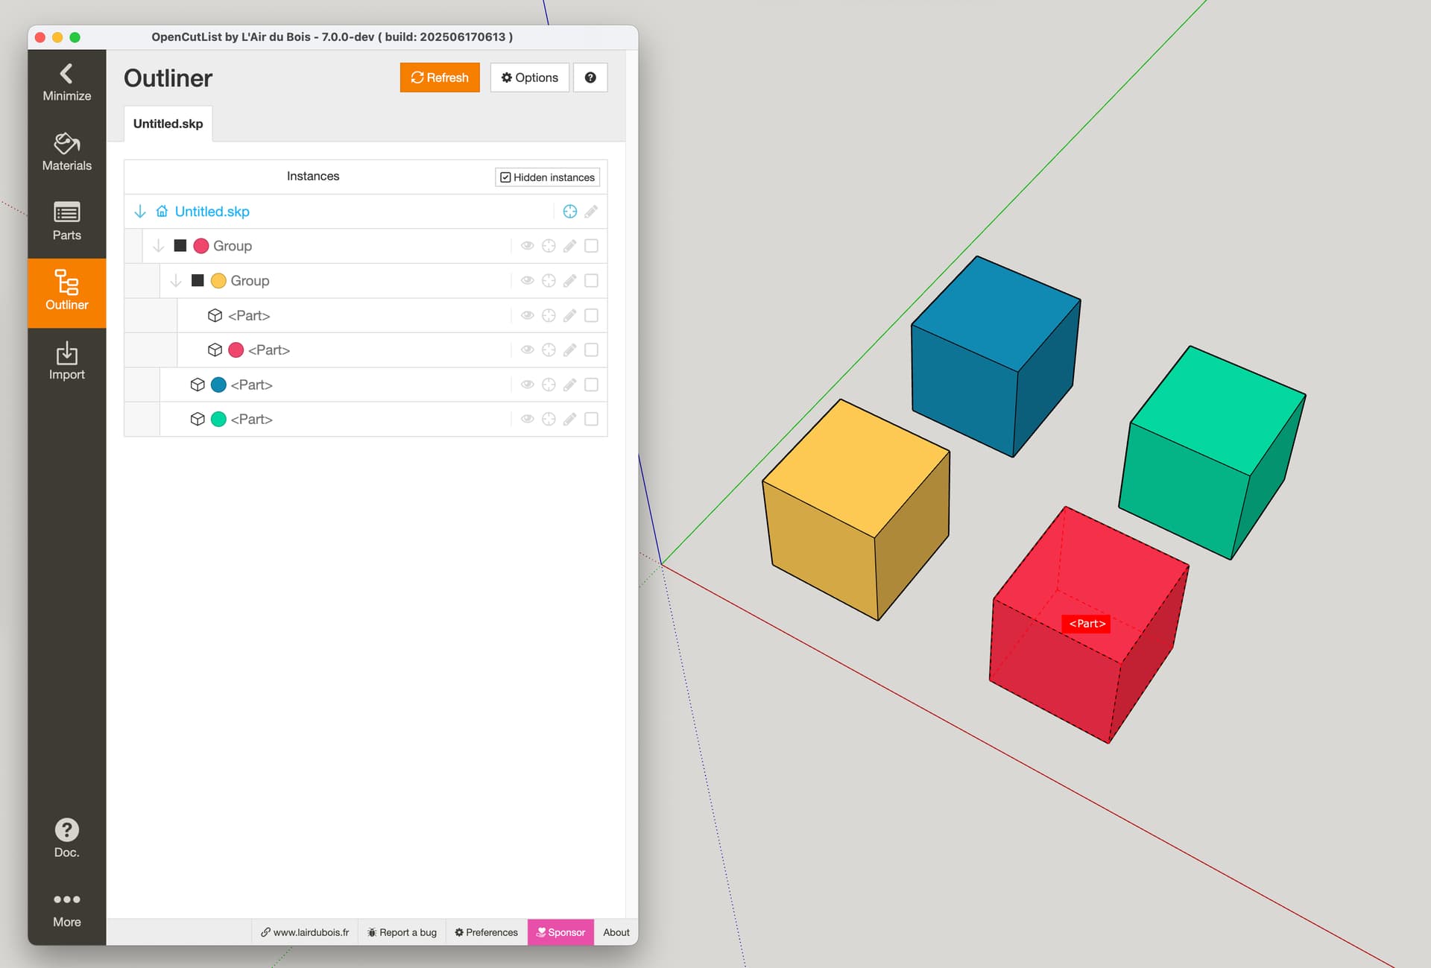Screen dimensions: 1431x968
Task: Collapse the red Group arrow
Action: [158, 246]
